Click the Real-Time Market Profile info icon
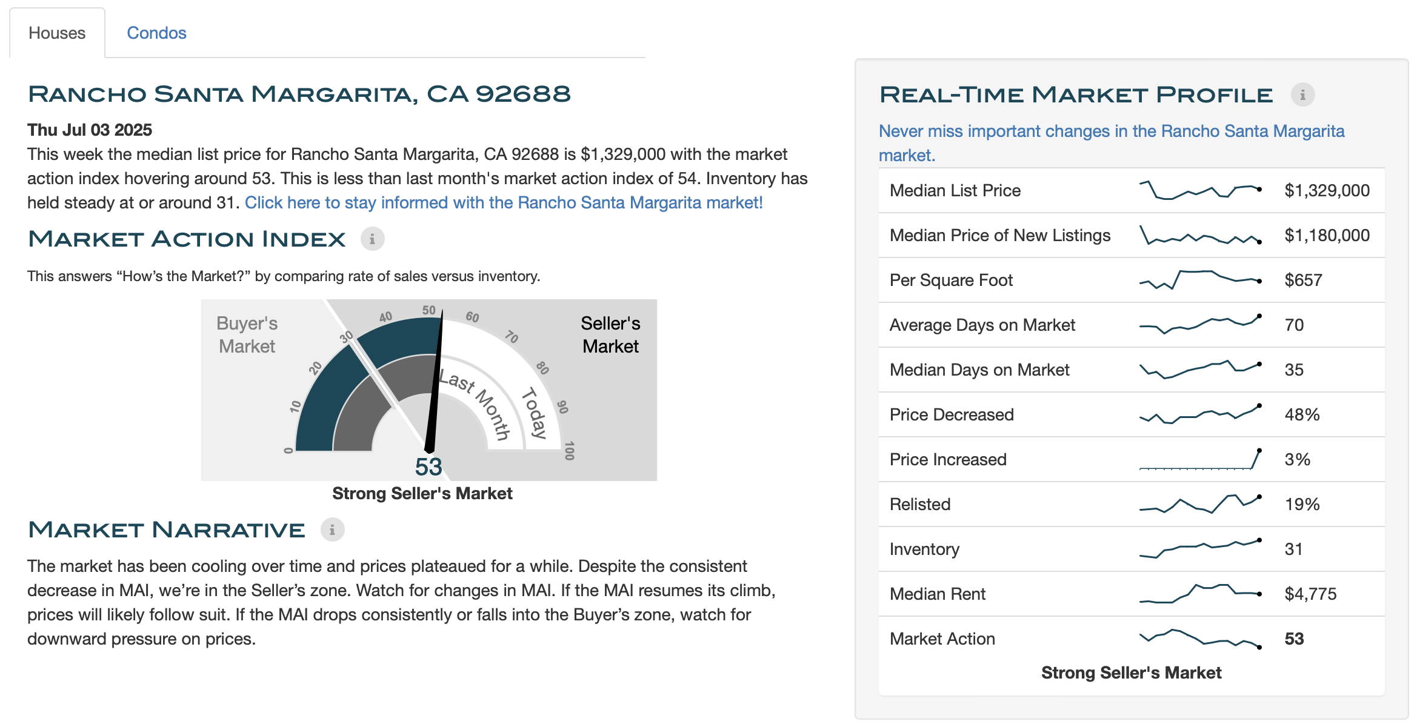Image resolution: width=1417 pixels, height=727 pixels. pos(1302,95)
